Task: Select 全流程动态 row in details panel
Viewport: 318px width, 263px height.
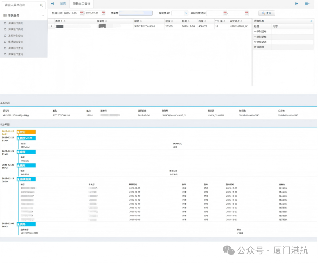Action: [260, 42]
